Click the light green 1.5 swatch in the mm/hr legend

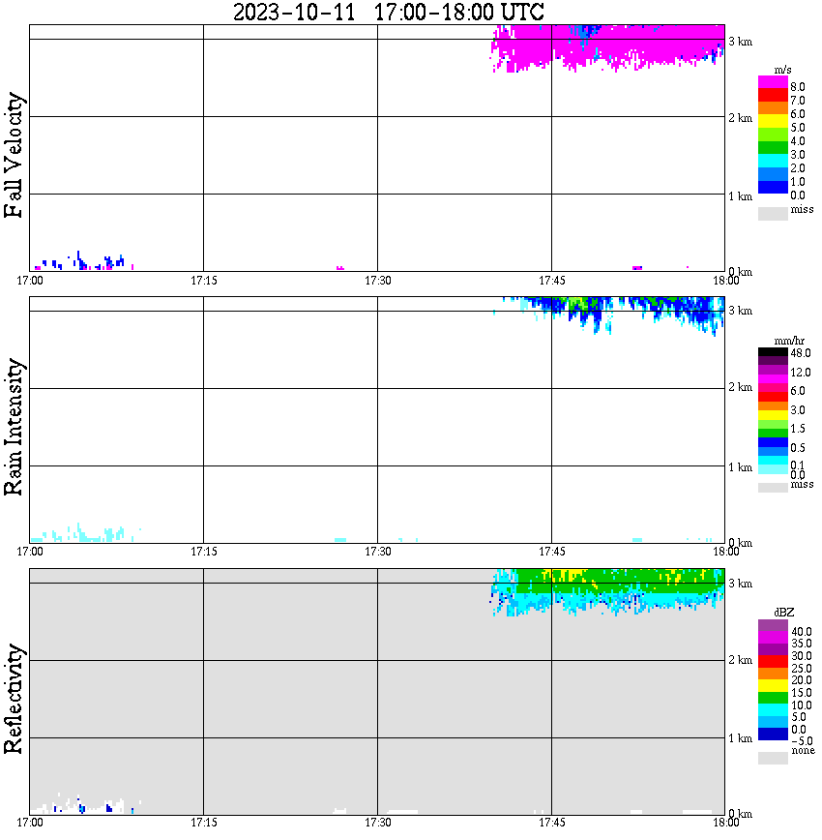(x=773, y=424)
